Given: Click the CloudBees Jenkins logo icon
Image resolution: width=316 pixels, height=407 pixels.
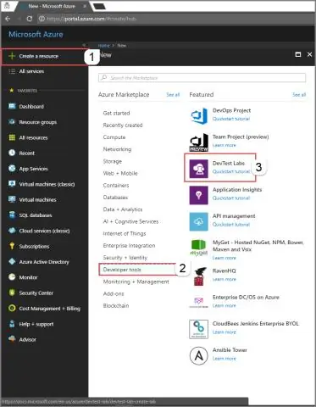Looking at the screenshot, I should pyautogui.click(x=199, y=329).
